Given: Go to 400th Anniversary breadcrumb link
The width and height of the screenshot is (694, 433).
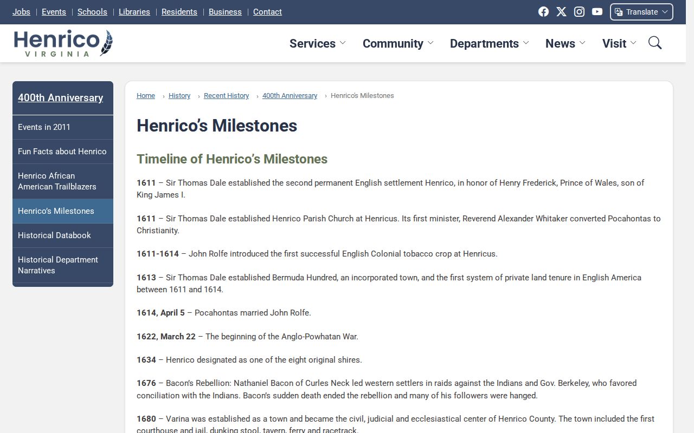Looking at the screenshot, I should point(290,96).
